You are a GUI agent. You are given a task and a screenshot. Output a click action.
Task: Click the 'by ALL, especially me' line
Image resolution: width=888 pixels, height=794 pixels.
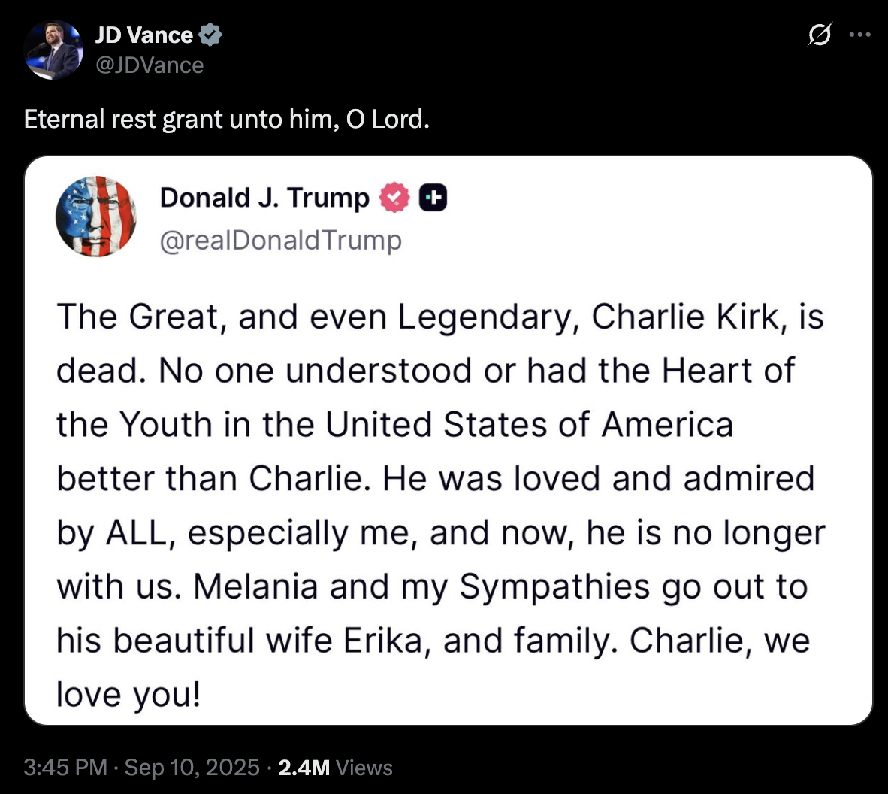coord(439,532)
